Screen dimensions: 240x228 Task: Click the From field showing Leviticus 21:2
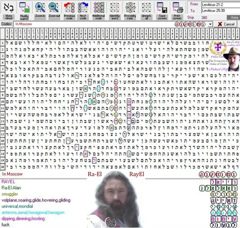(x=220, y=5)
